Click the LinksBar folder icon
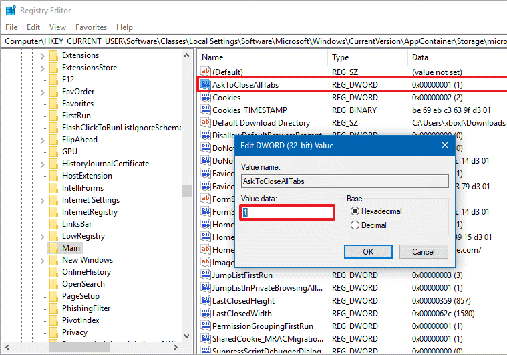 point(53,224)
